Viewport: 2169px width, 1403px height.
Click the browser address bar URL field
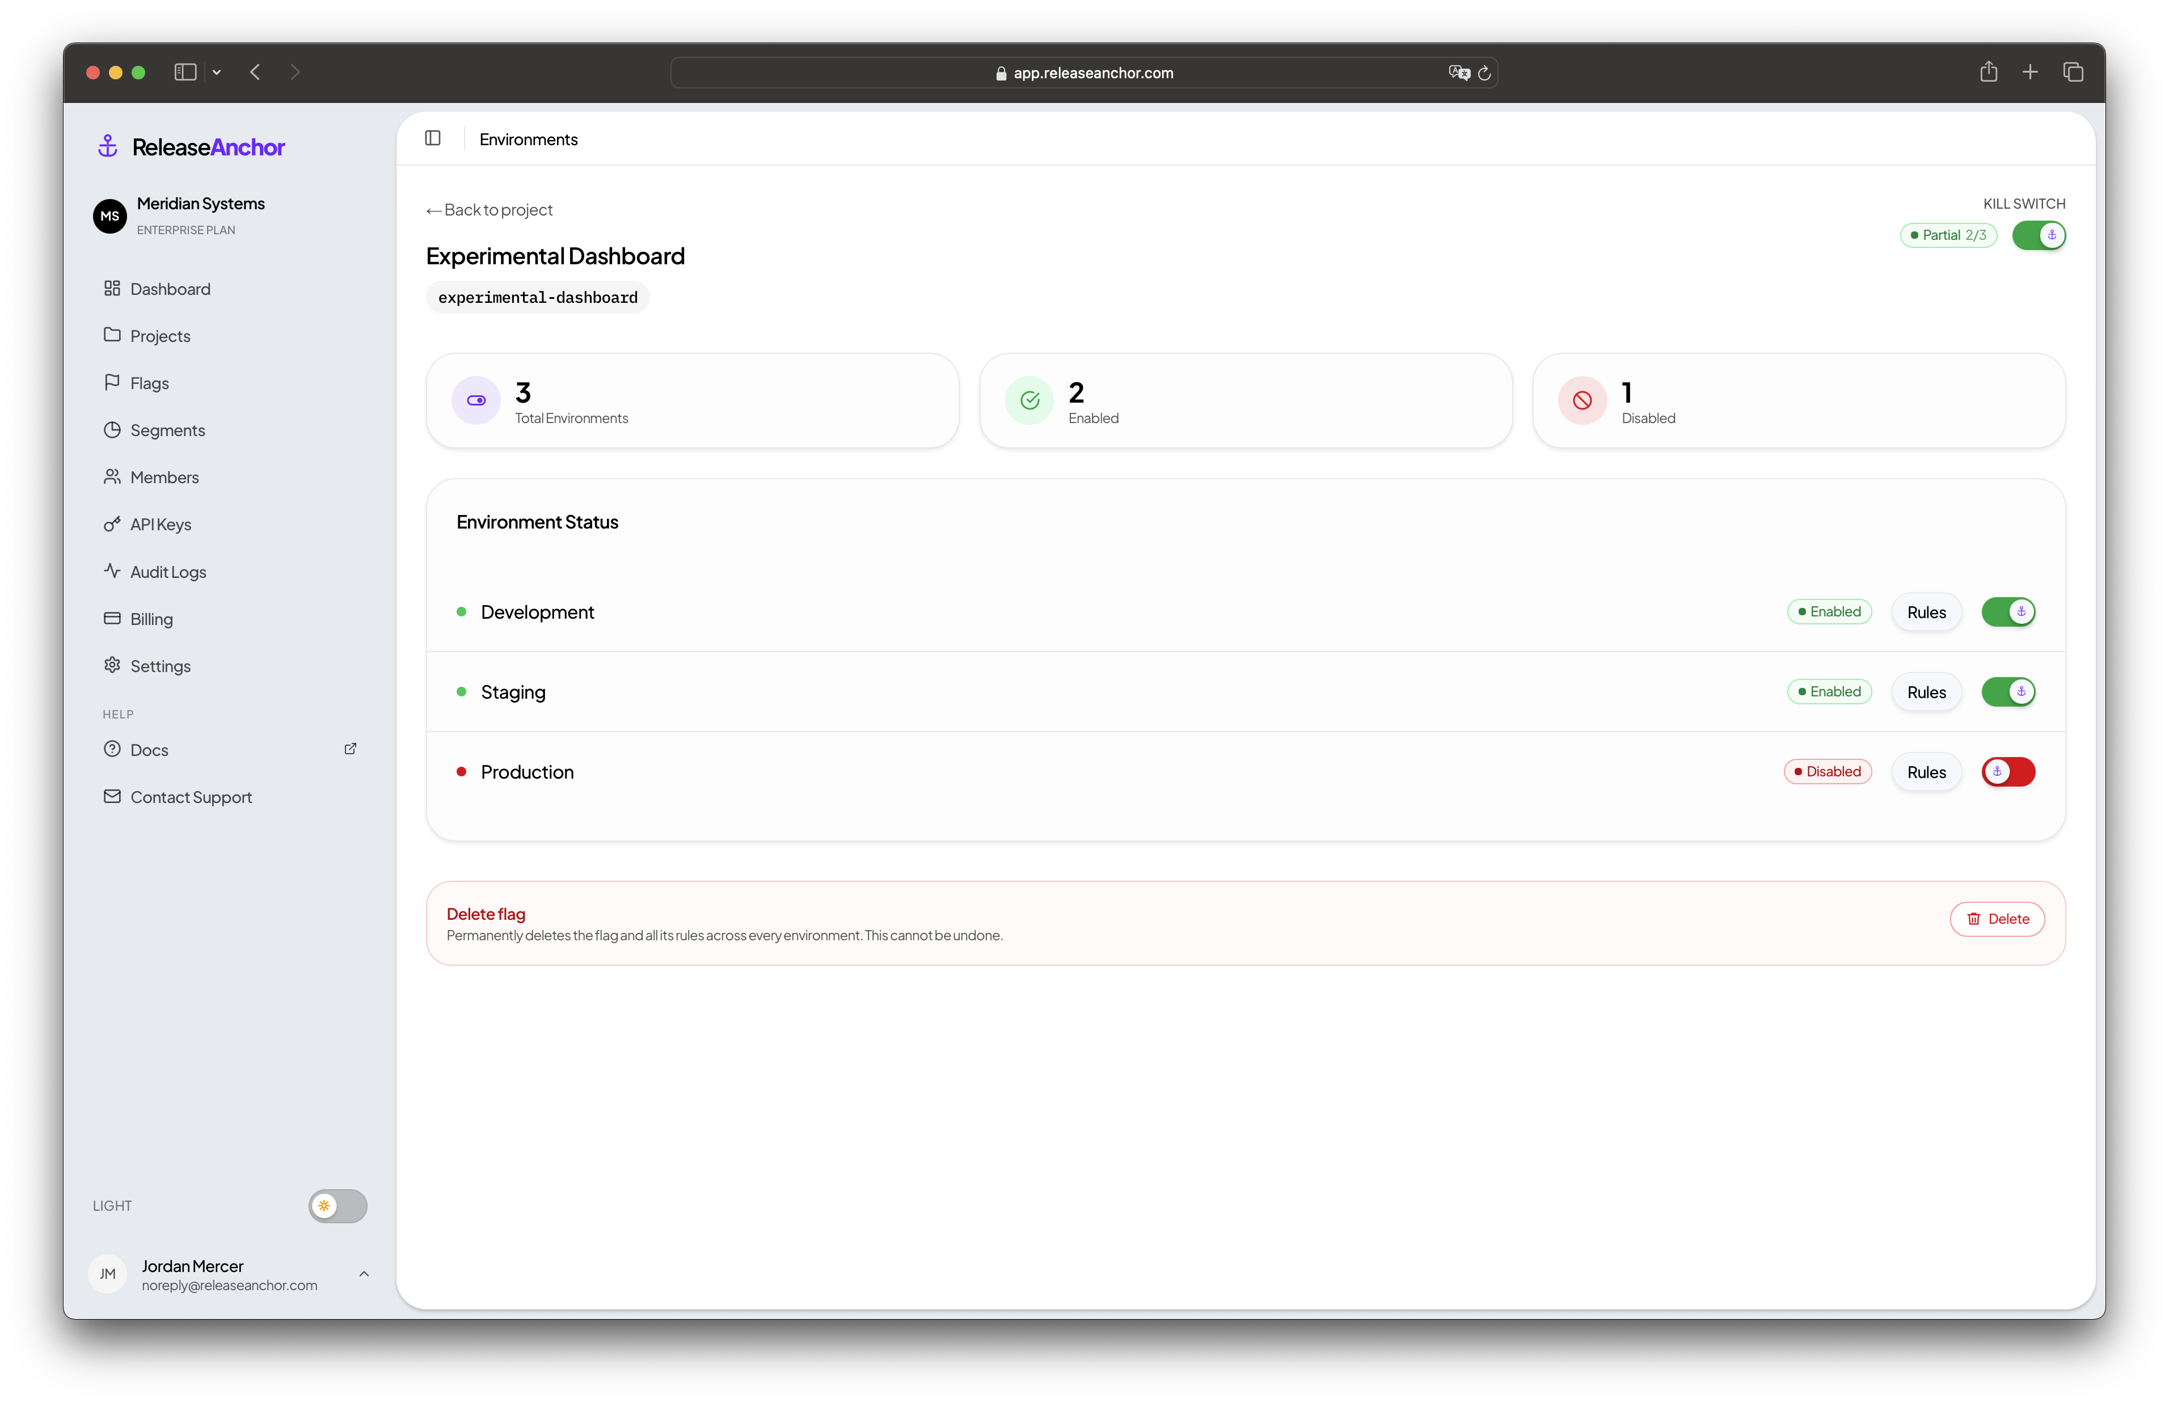[1084, 73]
